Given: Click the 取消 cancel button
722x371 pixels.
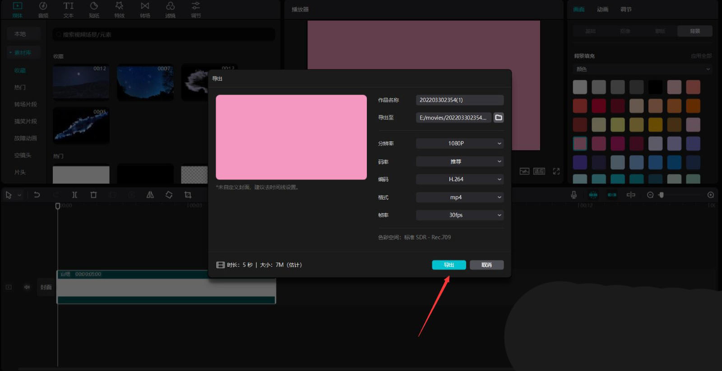Looking at the screenshot, I should 486,265.
